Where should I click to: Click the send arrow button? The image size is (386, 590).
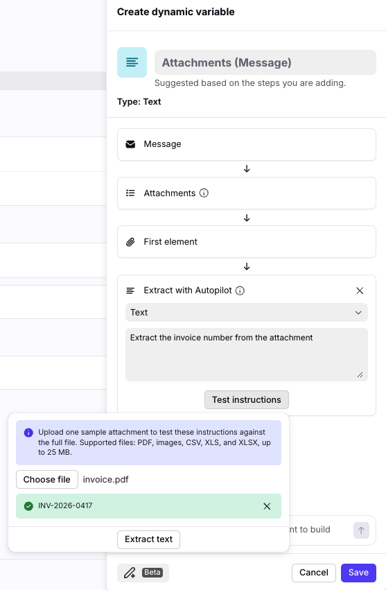[x=361, y=530]
